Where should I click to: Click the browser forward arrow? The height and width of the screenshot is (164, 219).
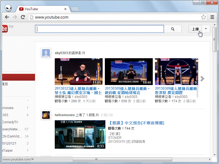tap(15, 17)
